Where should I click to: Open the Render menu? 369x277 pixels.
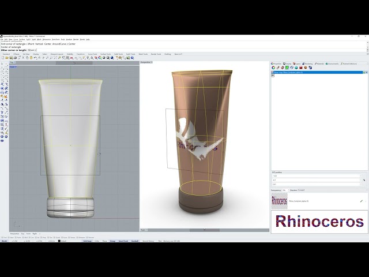click(x=76, y=39)
